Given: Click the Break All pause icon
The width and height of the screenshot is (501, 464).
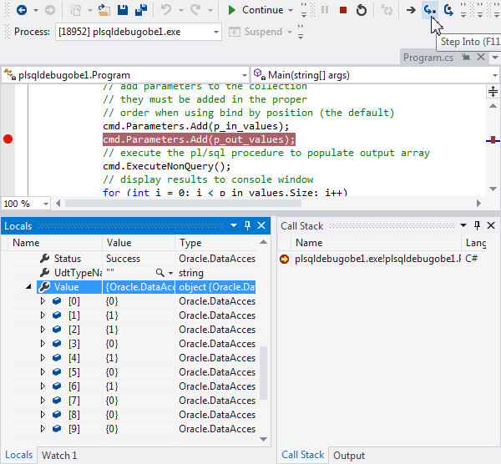Looking at the screenshot, I should point(325,10).
